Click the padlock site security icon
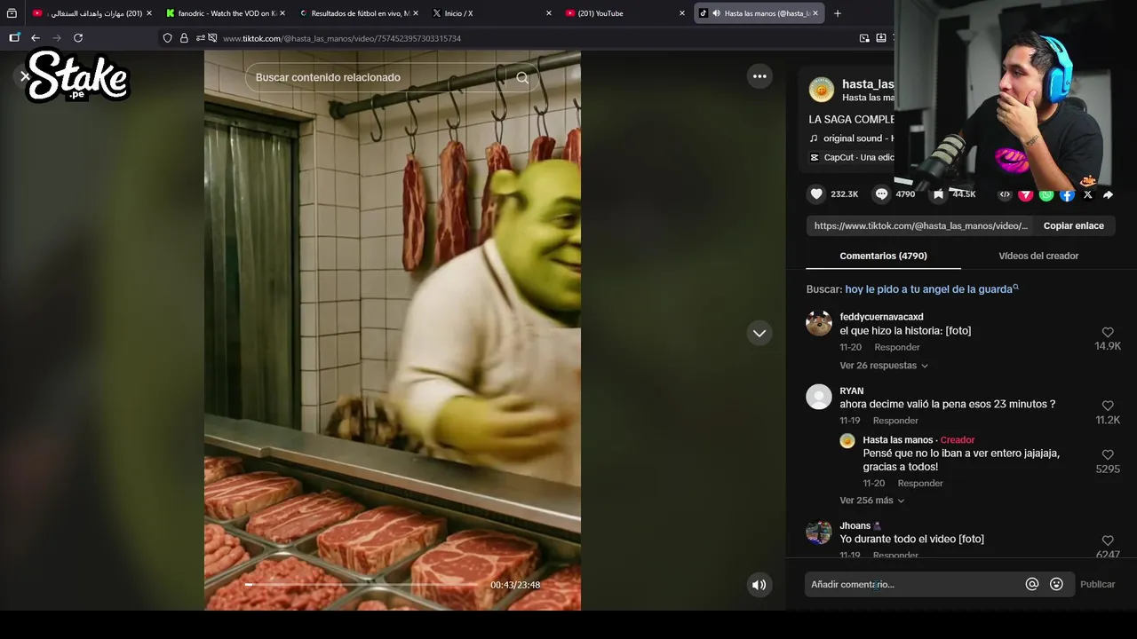The image size is (1137, 639). [x=184, y=38]
